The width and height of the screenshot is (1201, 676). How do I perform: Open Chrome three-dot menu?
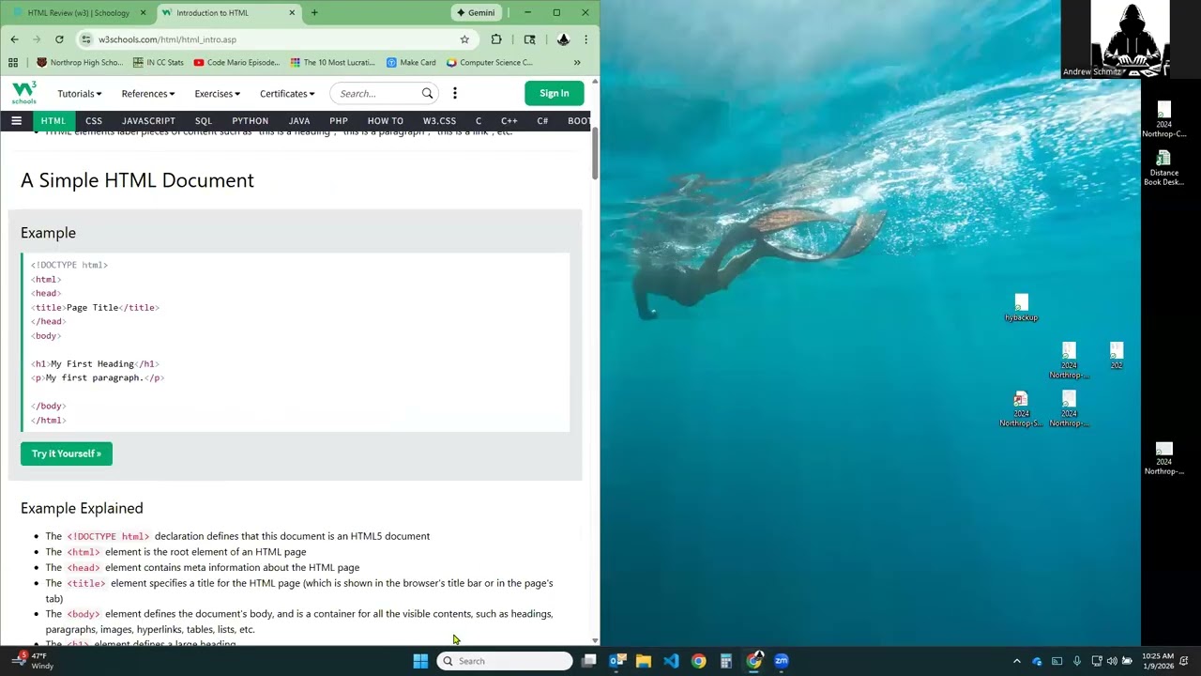tap(585, 39)
